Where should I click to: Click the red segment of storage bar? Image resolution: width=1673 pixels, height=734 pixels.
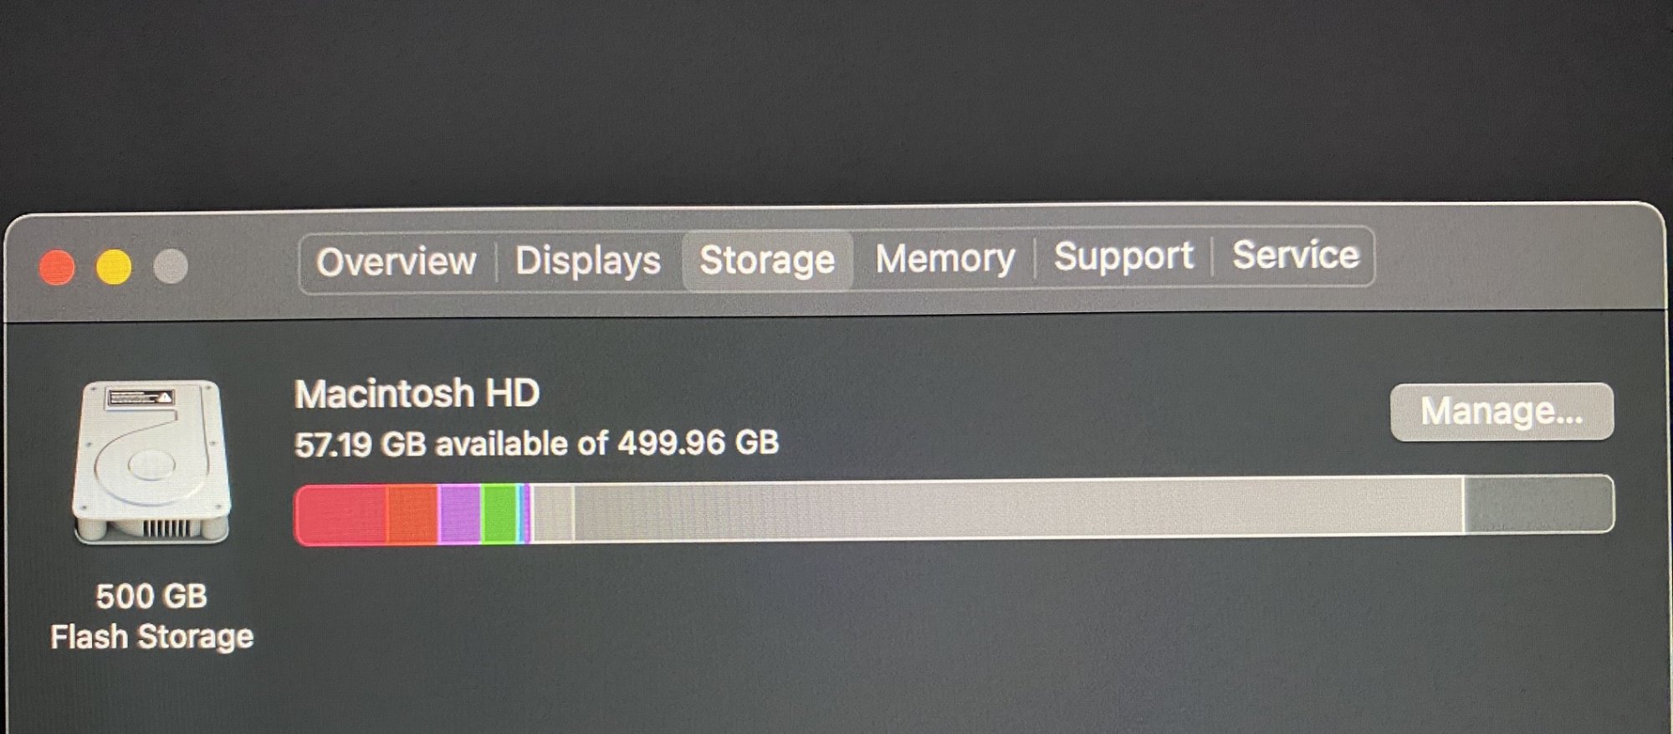[341, 515]
